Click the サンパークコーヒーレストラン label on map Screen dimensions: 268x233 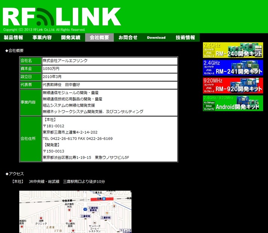(x=95, y=228)
